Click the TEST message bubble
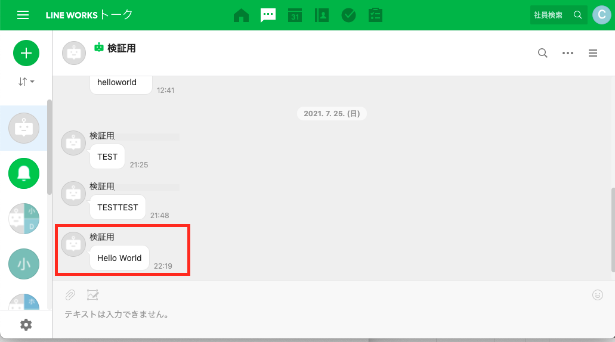The height and width of the screenshot is (342, 615). (107, 157)
